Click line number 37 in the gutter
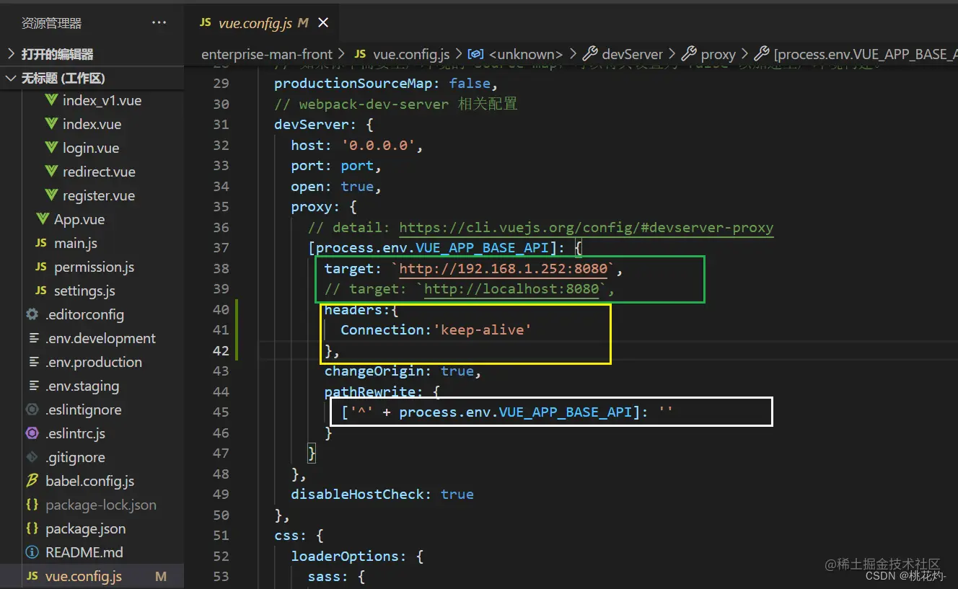Viewport: 958px width, 589px height. tap(221, 248)
